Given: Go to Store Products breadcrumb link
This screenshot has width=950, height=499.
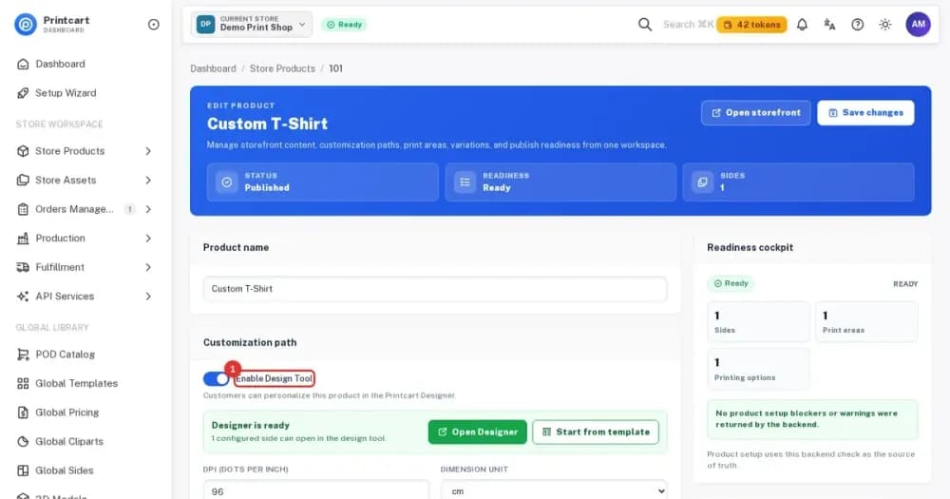Looking at the screenshot, I should tap(282, 68).
